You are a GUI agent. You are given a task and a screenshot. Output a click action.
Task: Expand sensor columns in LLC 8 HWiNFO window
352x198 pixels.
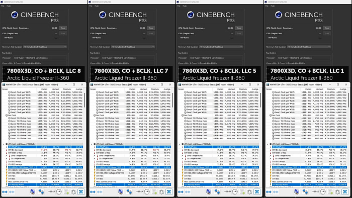point(5,192)
